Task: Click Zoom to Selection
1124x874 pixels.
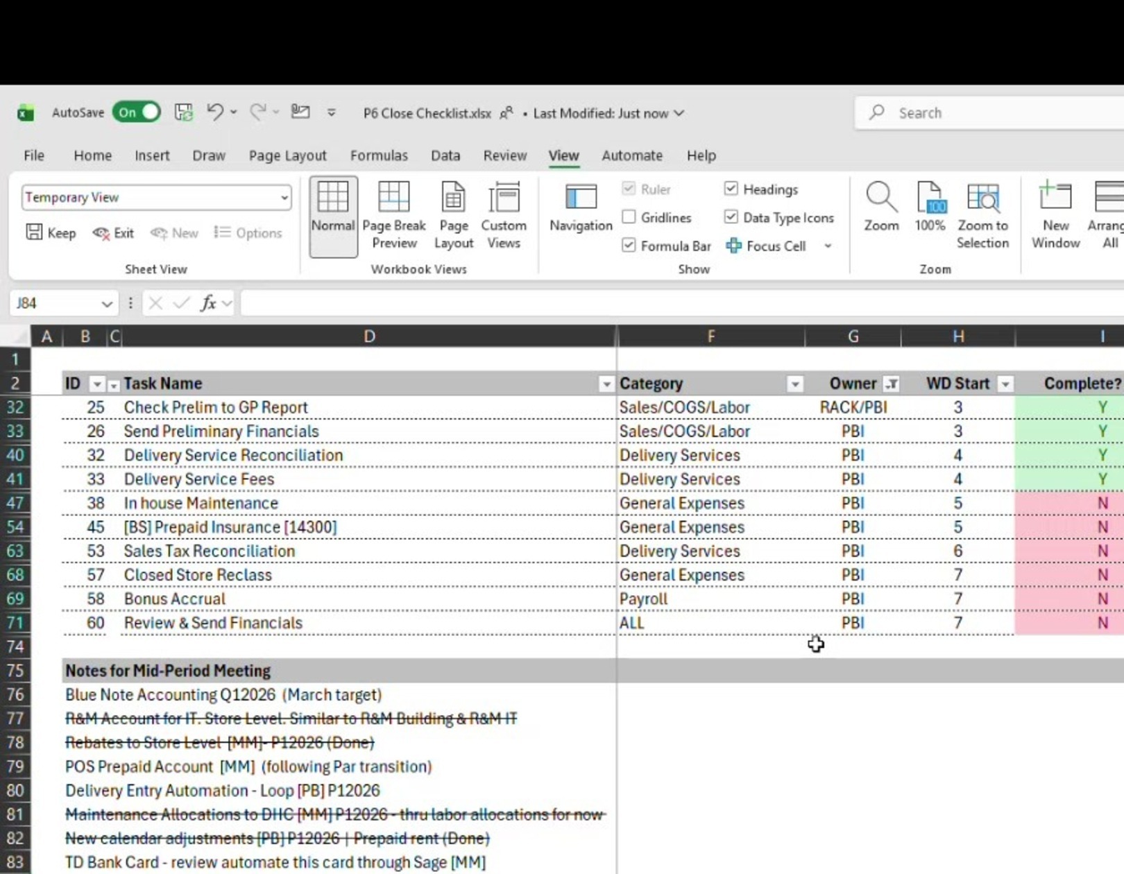Action: [x=982, y=216]
